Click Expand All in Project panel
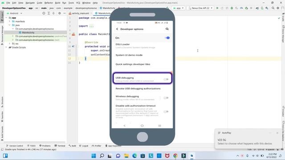The height and width of the screenshot is (160, 285). [49, 13]
